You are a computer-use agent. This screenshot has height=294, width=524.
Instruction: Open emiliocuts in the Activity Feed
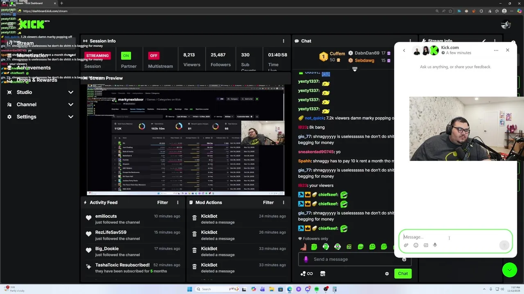coord(106,216)
